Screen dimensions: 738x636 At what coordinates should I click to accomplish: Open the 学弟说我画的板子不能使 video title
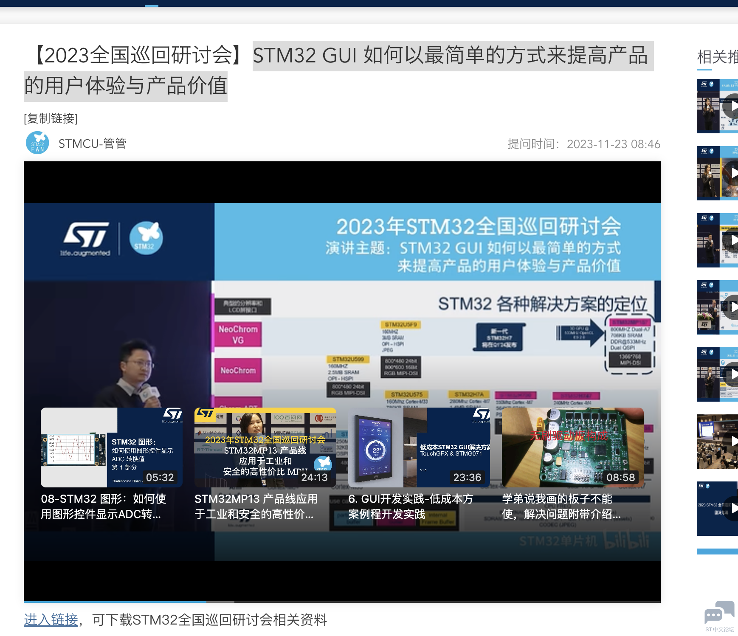pyautogui.click(x=561, y=507)
